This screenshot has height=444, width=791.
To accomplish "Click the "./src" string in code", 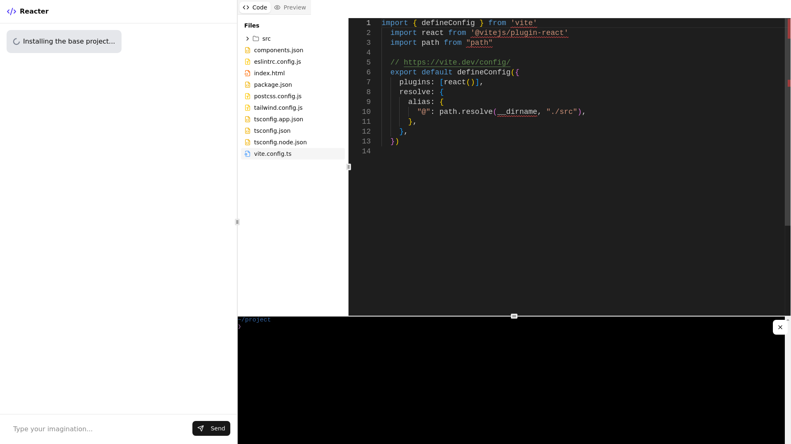I will click(562, 112).
